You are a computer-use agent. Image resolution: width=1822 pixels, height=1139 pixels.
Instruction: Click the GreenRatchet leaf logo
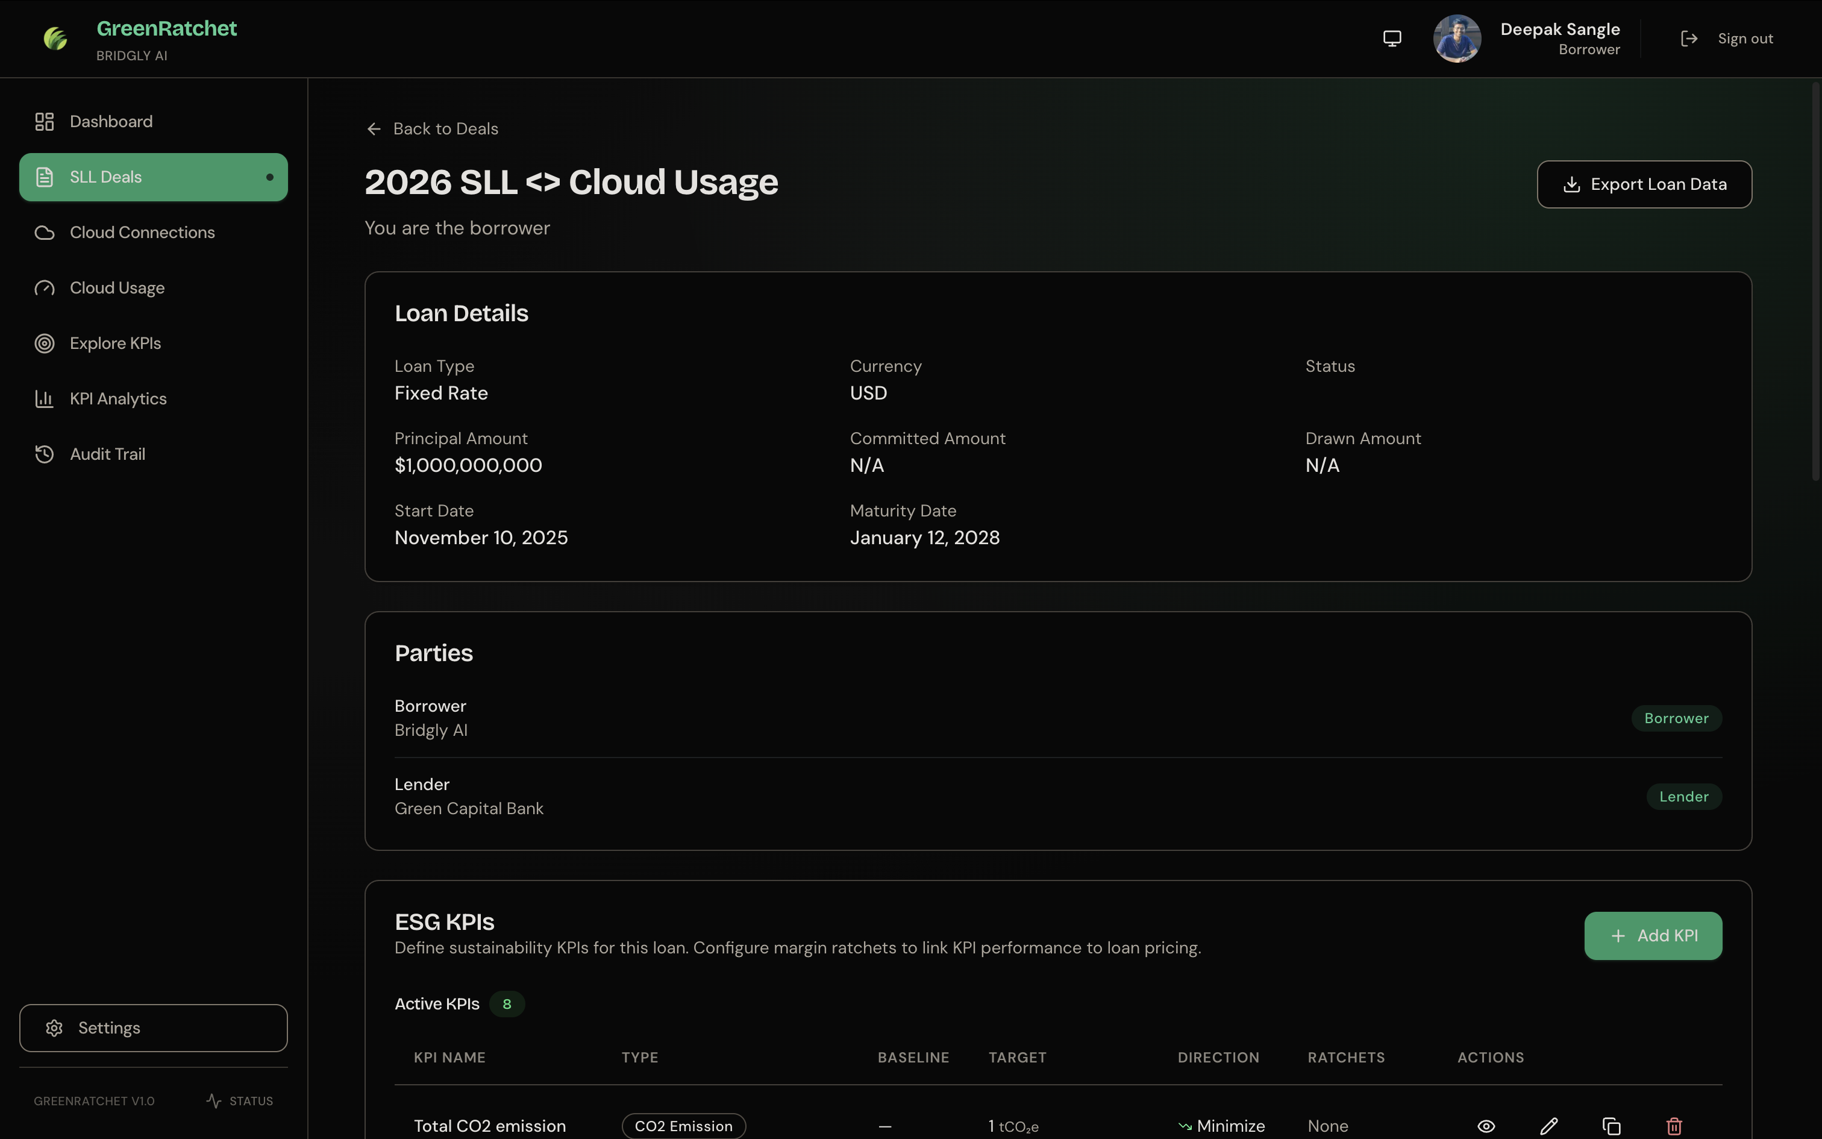pos(55,39)
